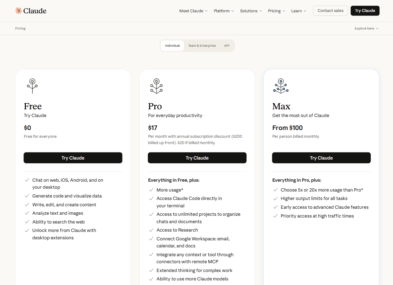
Task: Open the Meet Claude dropdown menu
Action: coord(193,11)
